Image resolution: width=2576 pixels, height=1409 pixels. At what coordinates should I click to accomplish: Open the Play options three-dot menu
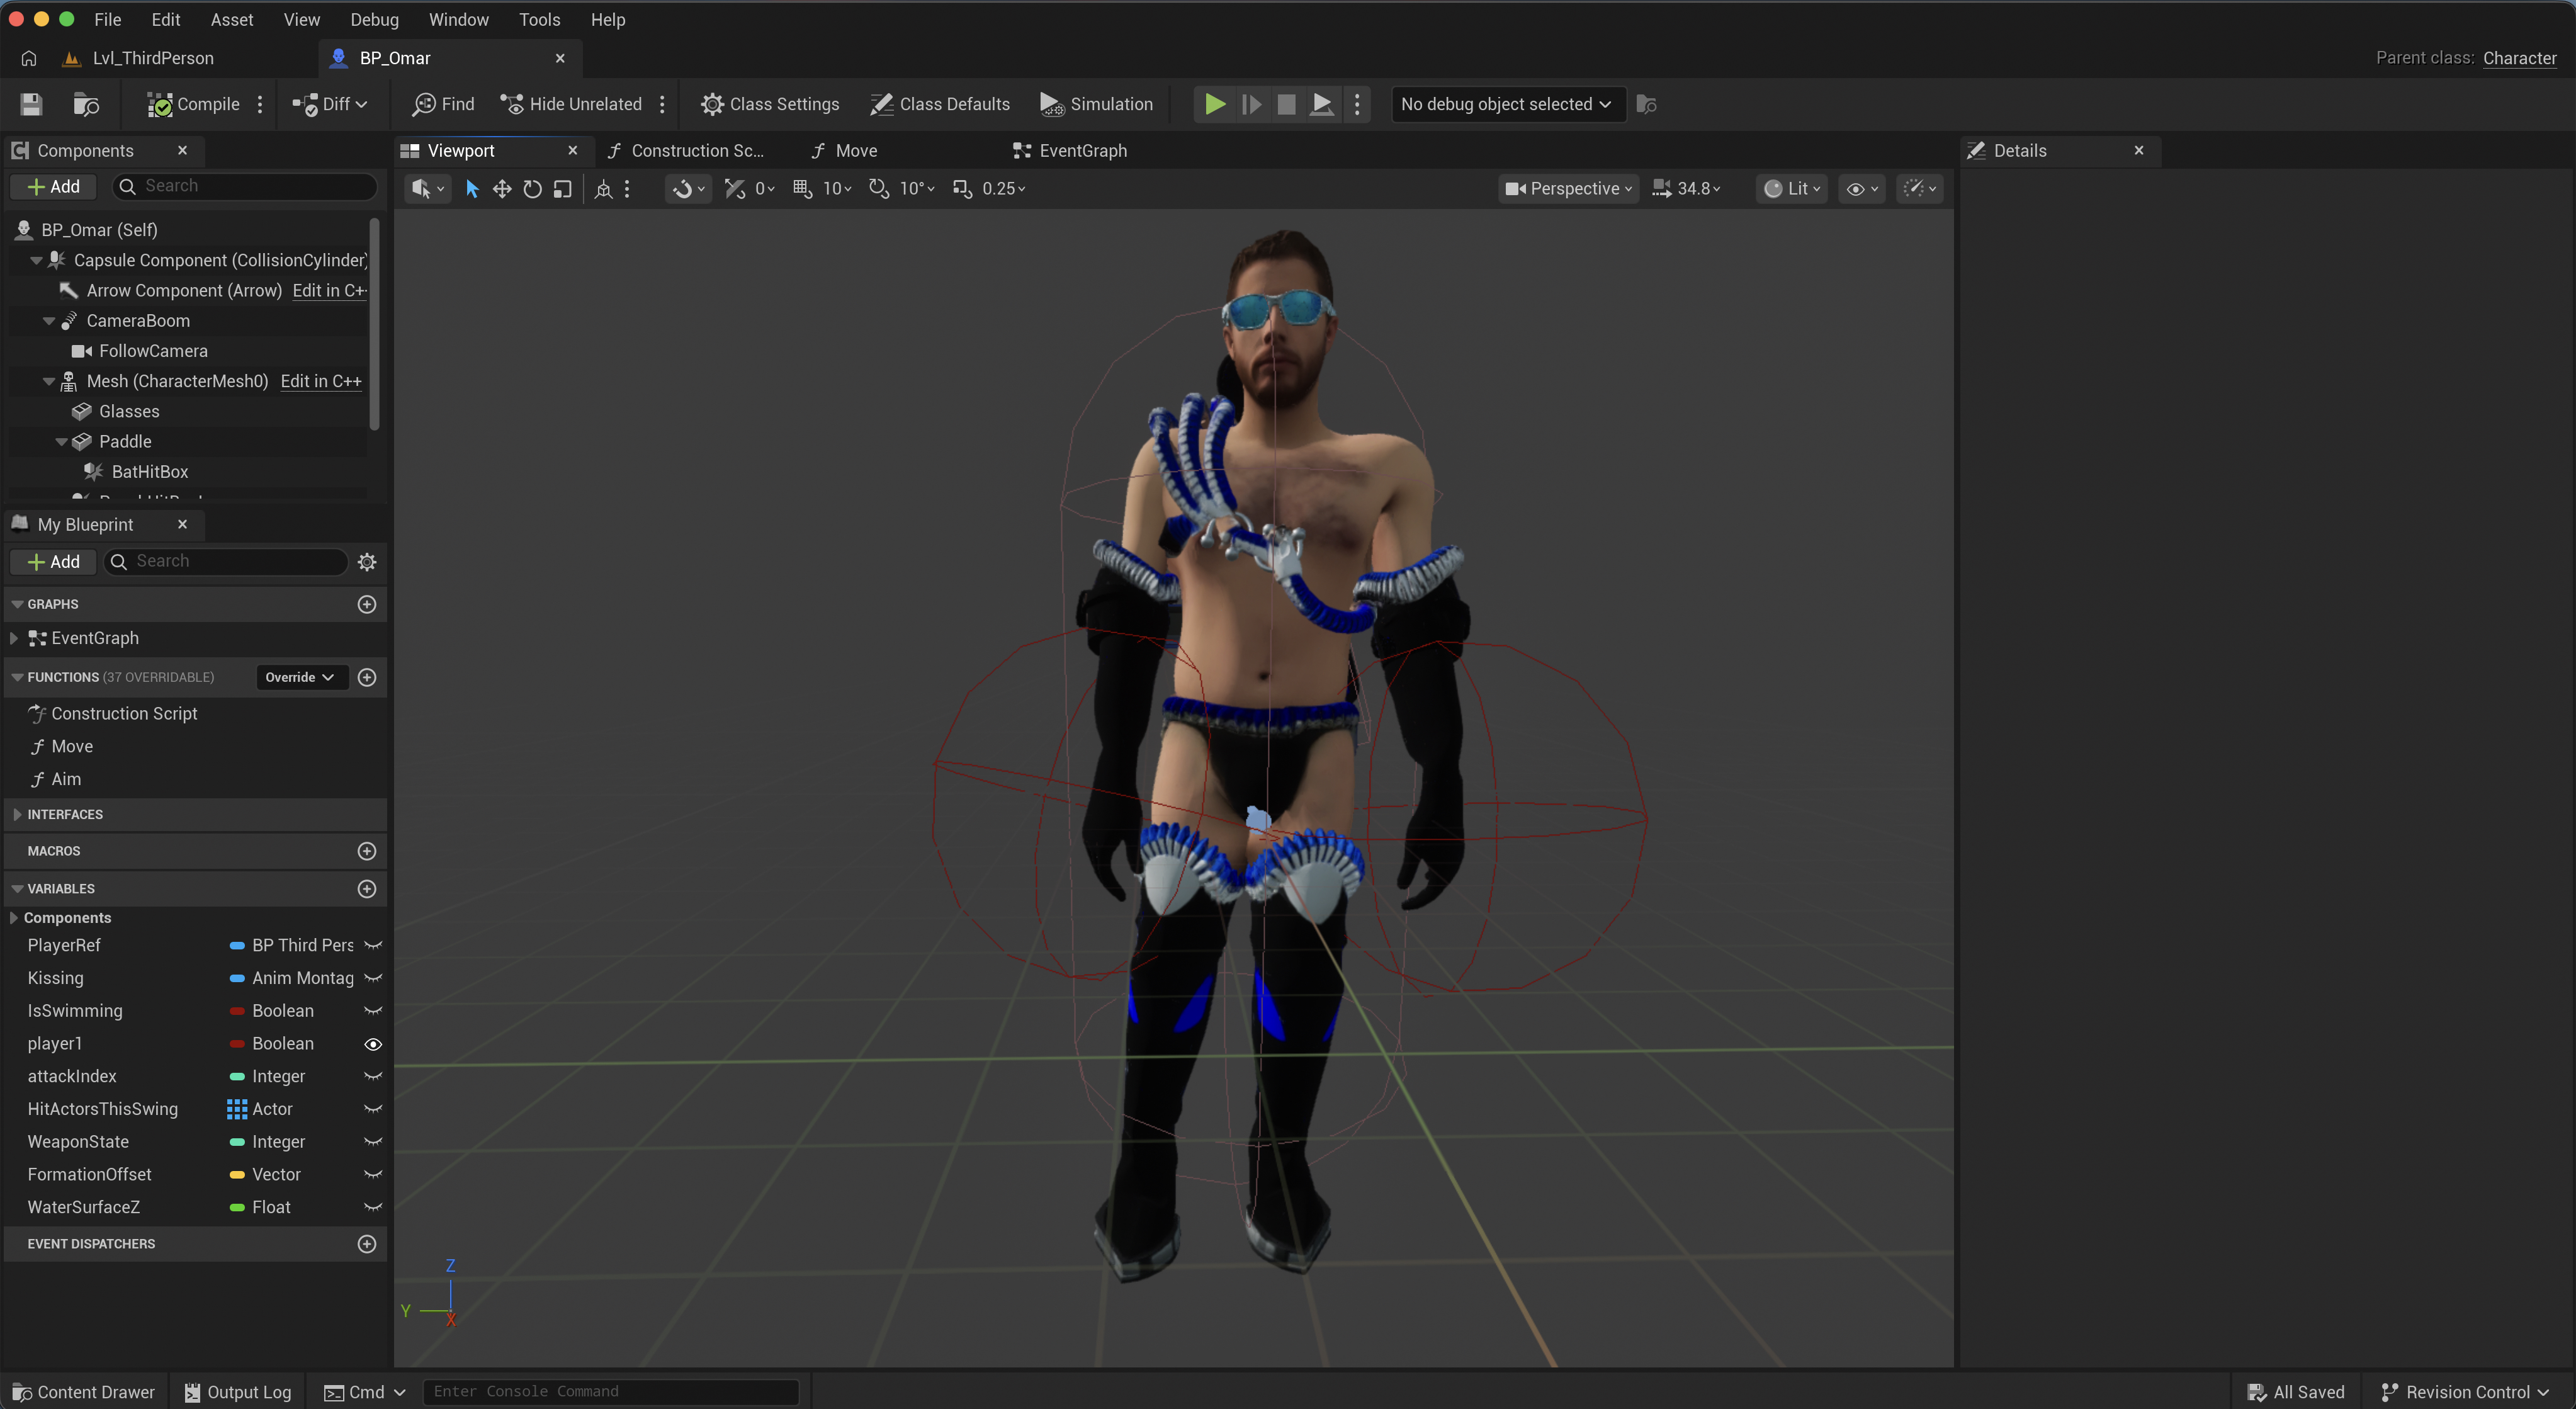point(1357,104)
